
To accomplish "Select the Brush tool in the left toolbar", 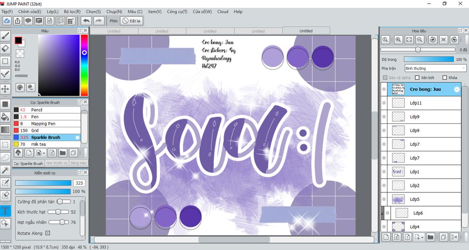I will (5, 36).
